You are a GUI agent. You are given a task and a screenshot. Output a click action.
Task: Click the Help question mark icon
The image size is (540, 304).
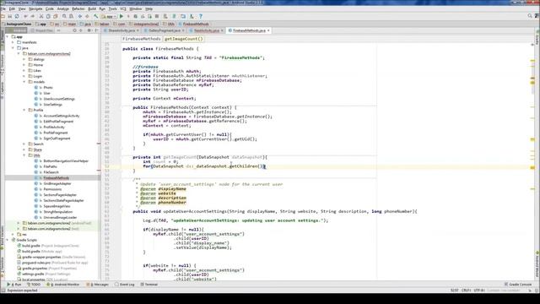[201, 16]
